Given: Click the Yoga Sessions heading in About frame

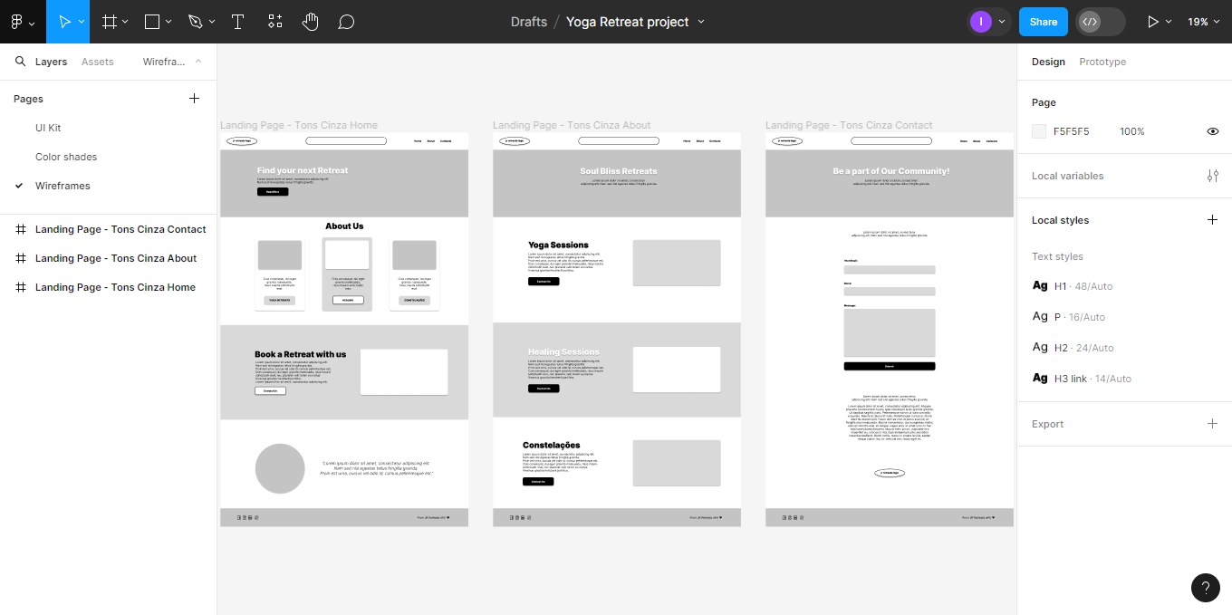Looking at the screenshot, I should click(558, 245).
